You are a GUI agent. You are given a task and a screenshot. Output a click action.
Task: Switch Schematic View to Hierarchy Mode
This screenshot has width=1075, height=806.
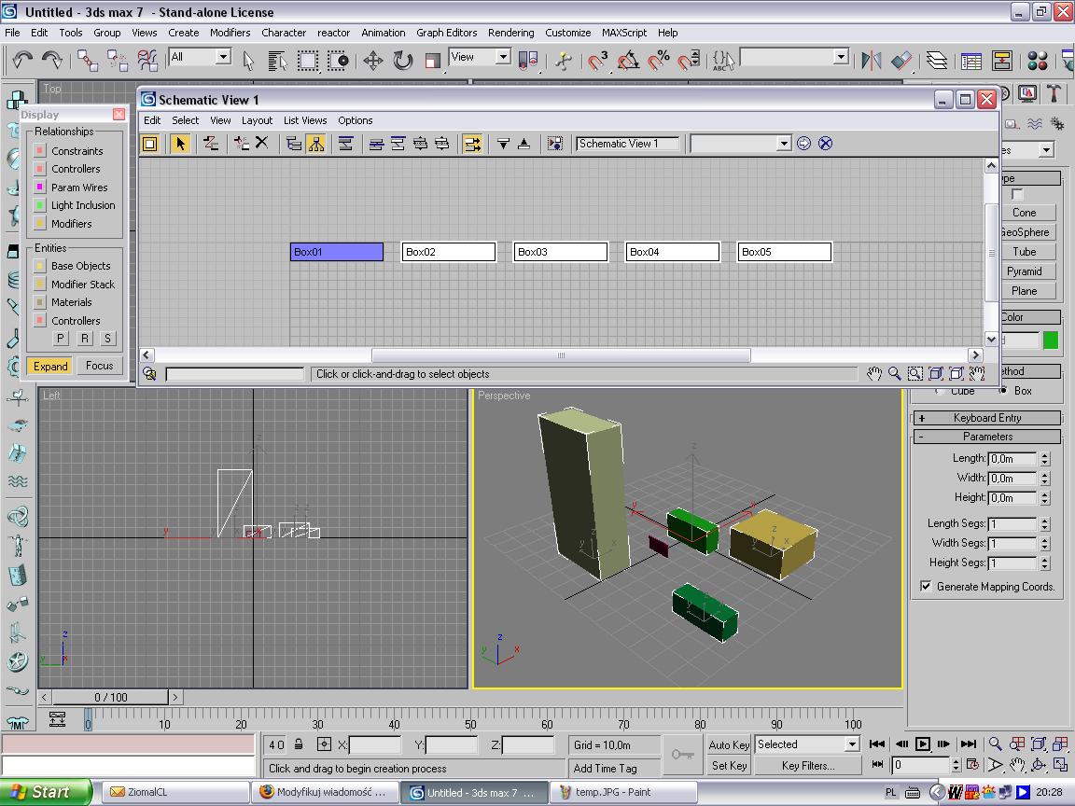pos(294,144)
